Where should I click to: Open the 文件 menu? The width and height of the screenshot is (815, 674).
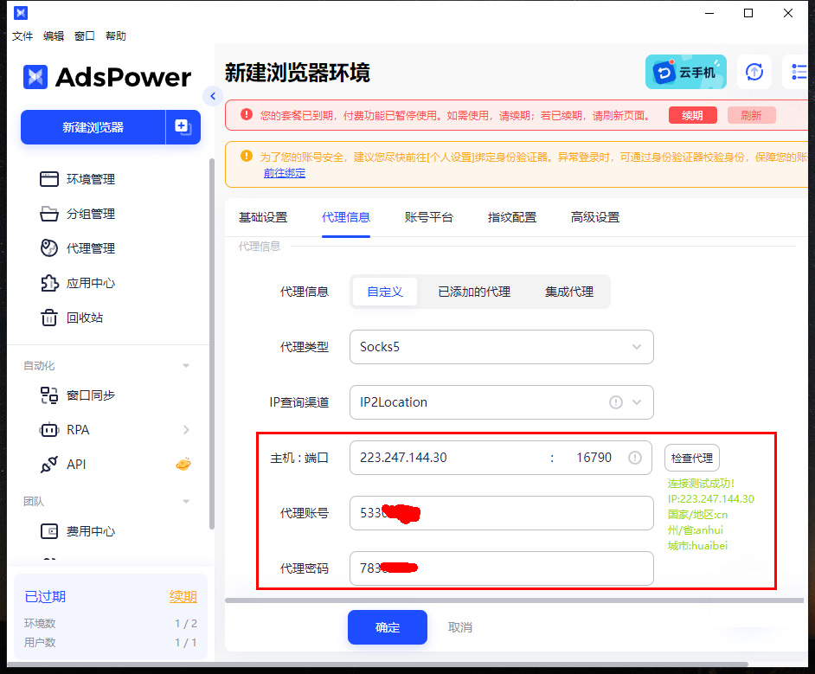tap(22, 35)
